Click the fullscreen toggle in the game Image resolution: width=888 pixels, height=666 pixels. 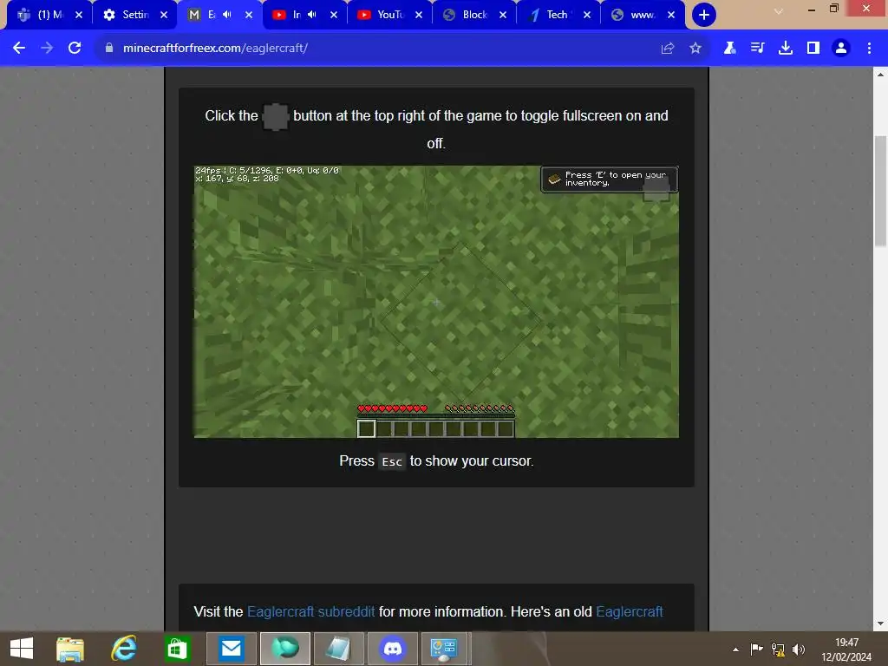click(x=657, y=188)
